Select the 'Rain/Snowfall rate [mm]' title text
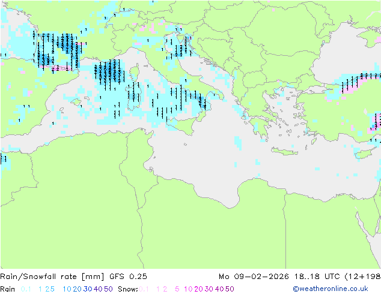 tap(52, 277)
